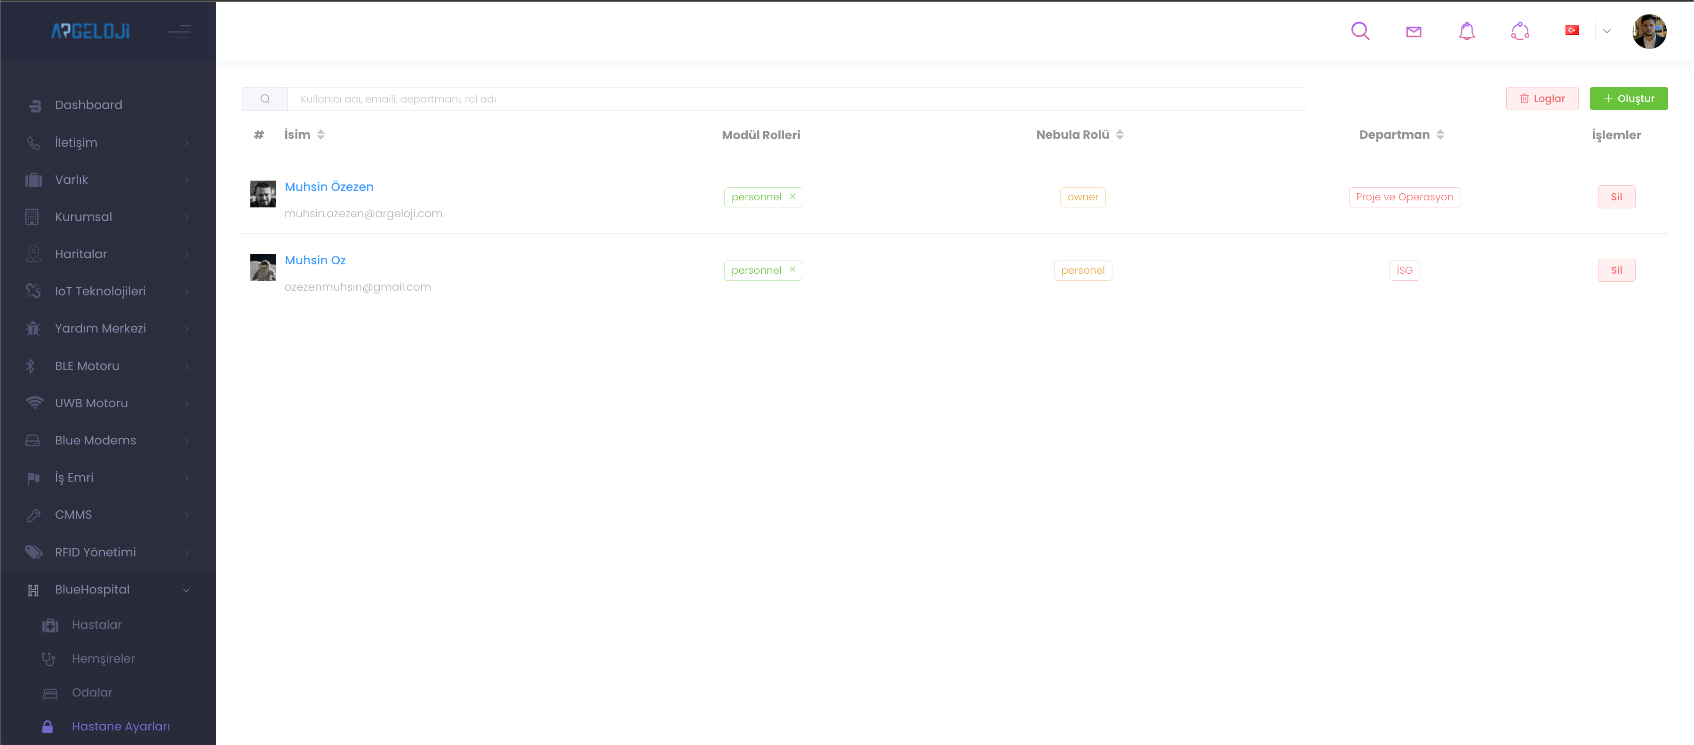Click the ARGELOJI logo
The image size is (1694, 745).
pos(91,31)
